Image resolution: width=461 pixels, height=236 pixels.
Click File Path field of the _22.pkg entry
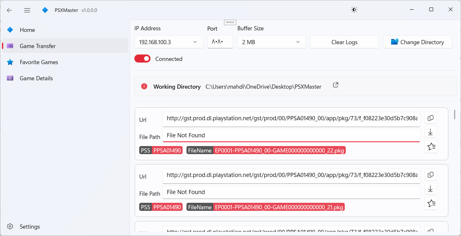tap(291, 135)
